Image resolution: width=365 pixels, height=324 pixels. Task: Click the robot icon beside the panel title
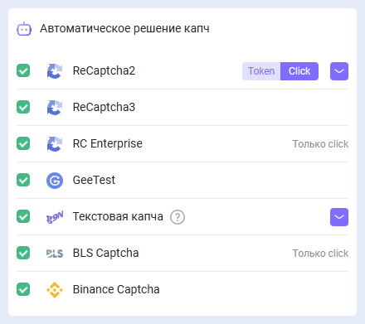(24, 29)
